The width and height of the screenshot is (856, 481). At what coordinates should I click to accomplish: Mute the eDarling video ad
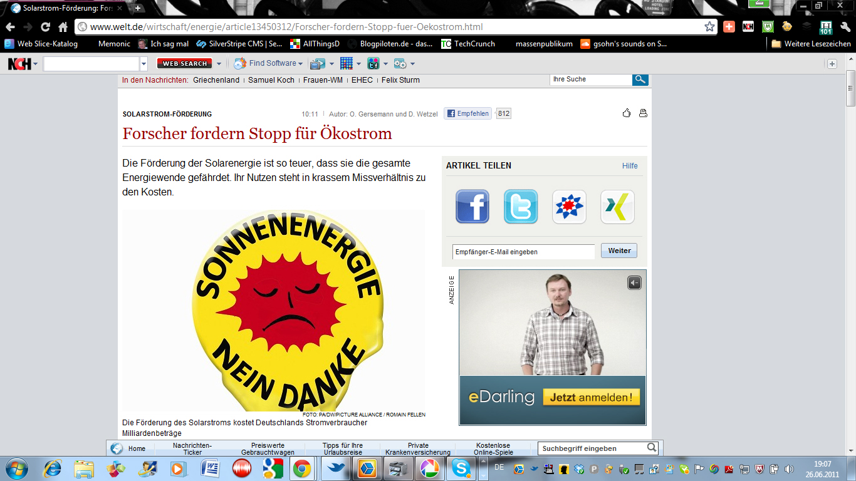634,283
